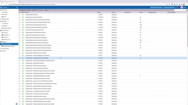Check the box for Outbreak Alert Big-IP Attack Detection
This screenshot has width=188, height=105.
coord(19,63)
